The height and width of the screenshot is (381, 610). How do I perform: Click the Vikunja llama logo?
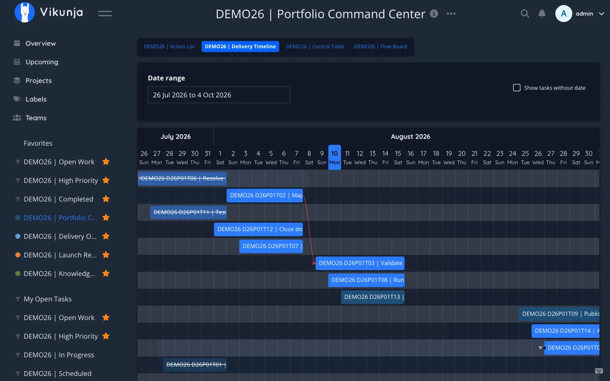point(25,13)
